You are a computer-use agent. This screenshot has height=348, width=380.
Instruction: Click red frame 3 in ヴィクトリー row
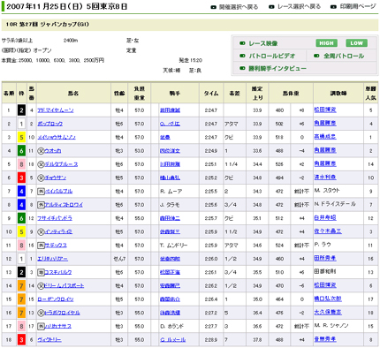click(21, 340)
